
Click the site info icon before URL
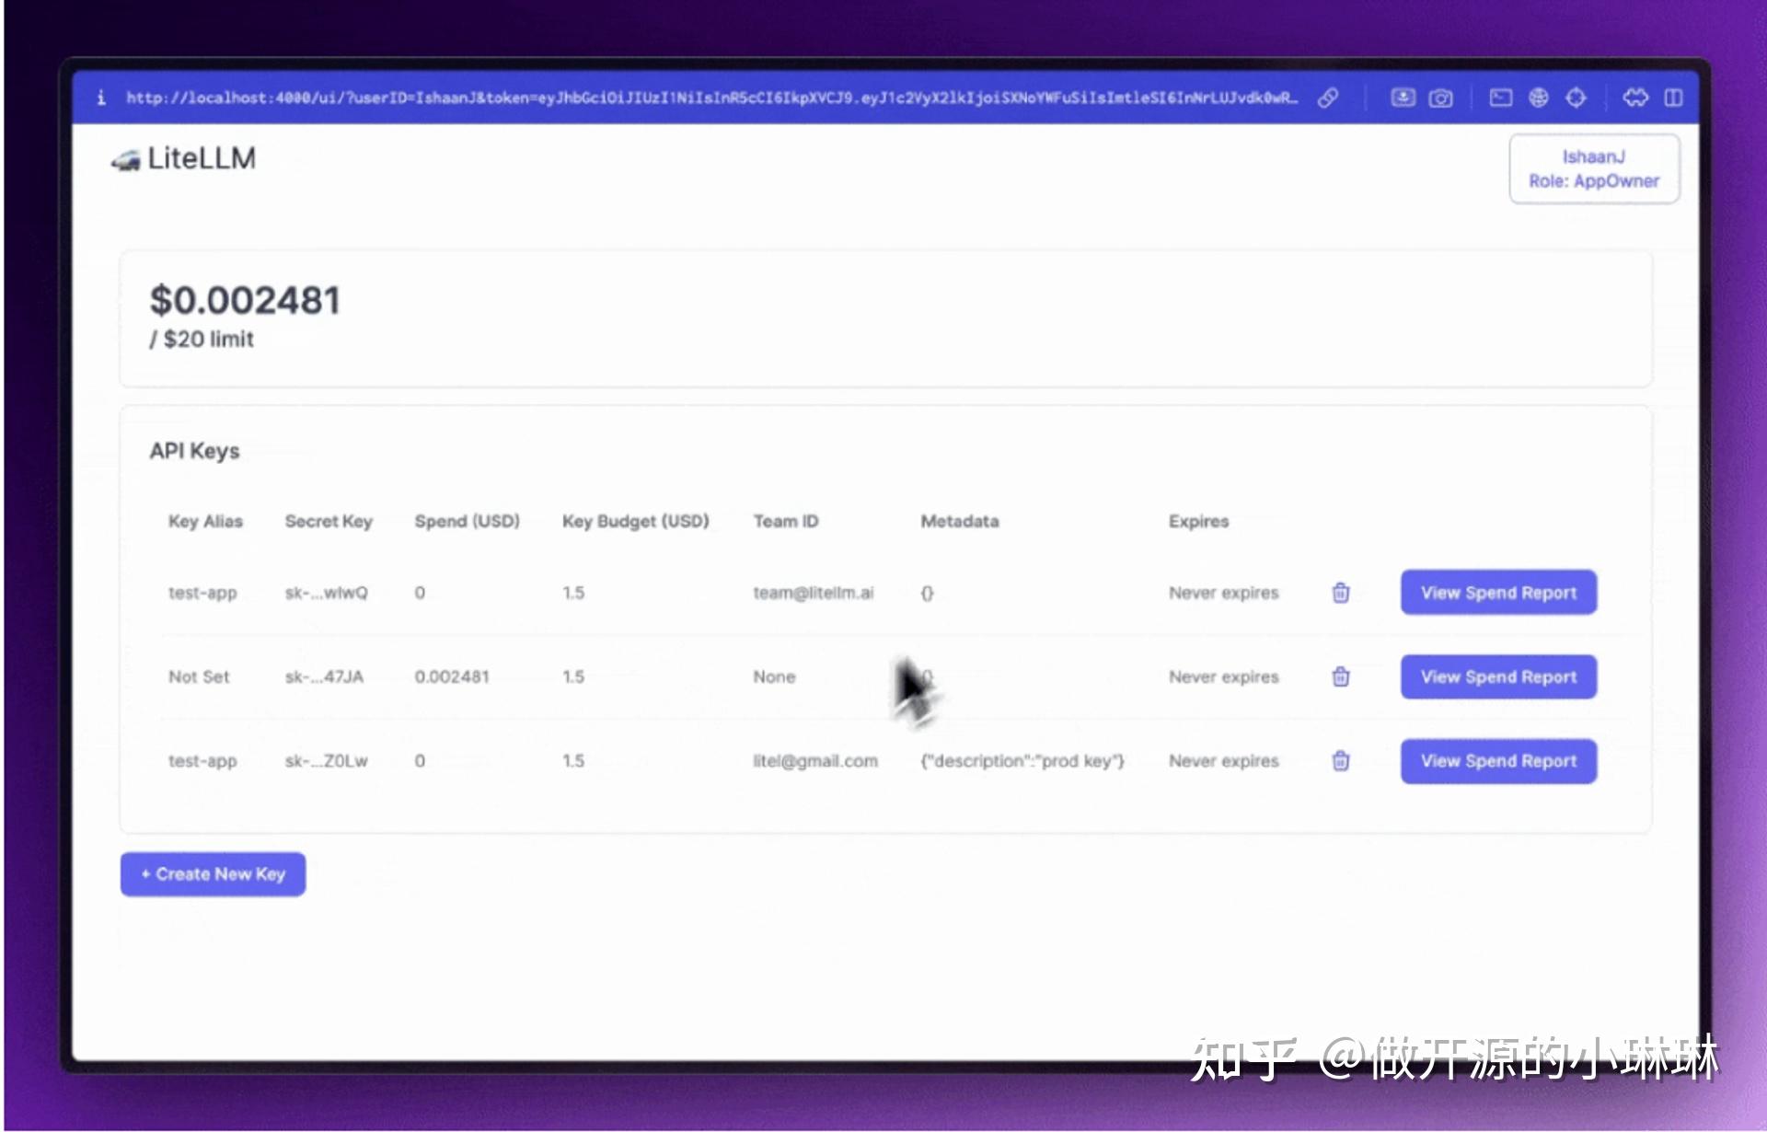point(101,98)
